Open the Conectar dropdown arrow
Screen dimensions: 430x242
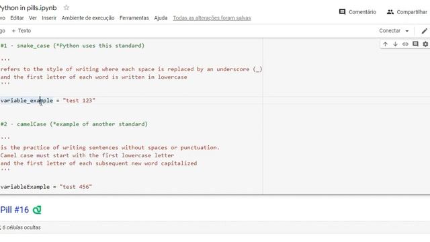407,31
